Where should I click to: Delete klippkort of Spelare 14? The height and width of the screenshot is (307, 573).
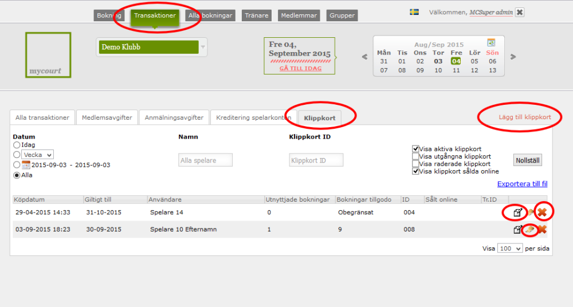point(542,212)
